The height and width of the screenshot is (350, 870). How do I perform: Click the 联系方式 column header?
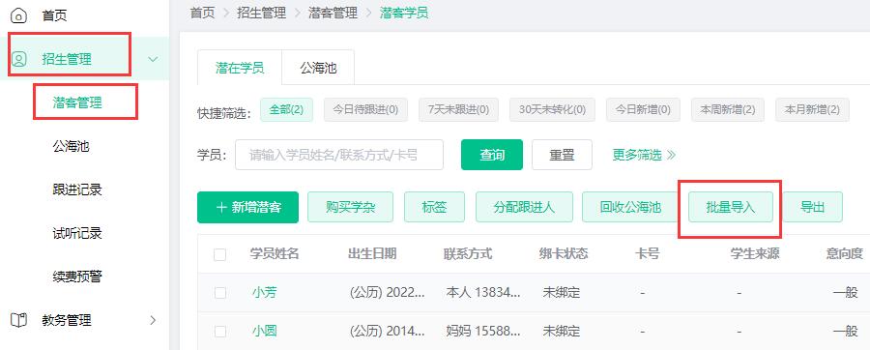point(468,254)
